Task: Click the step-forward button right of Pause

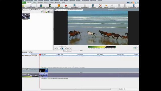Action: tap(65, 48)
